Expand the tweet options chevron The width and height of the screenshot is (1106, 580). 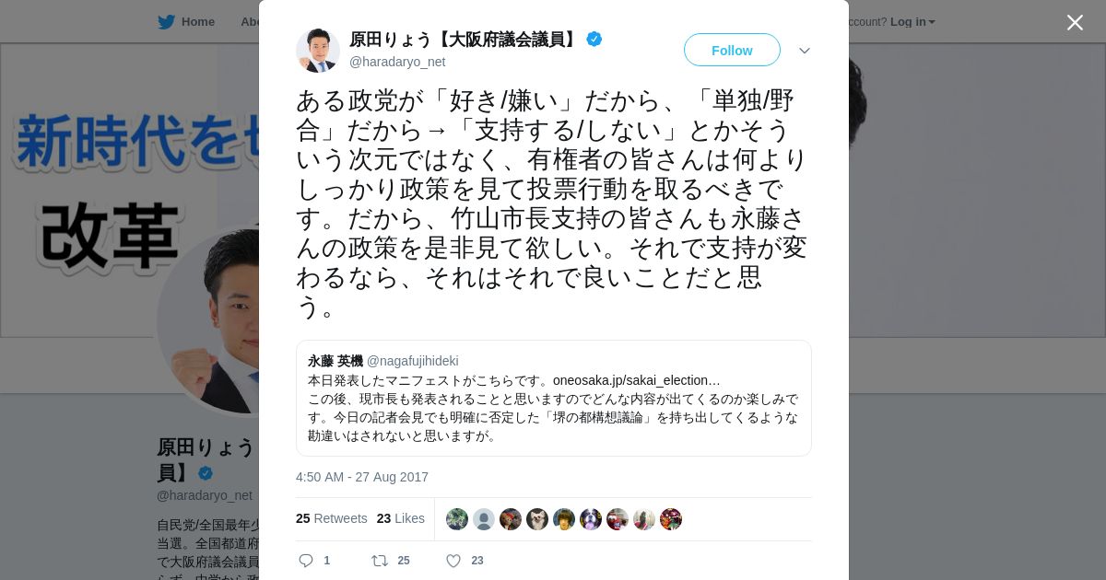[805, 51]
